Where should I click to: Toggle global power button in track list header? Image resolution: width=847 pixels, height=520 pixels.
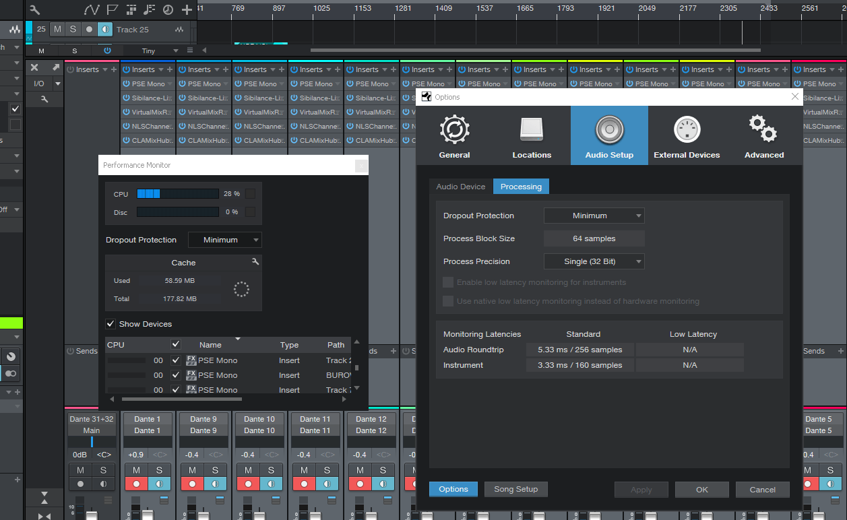106,51
